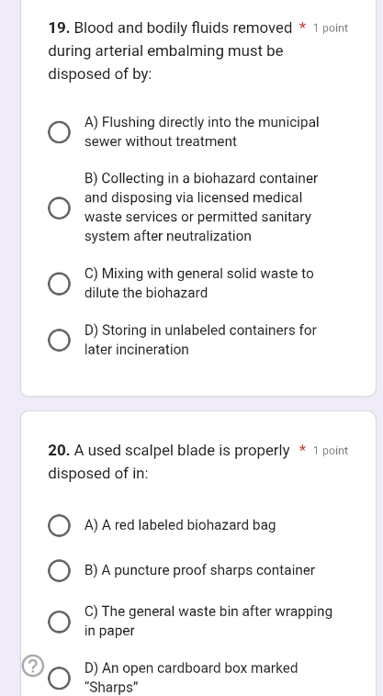Click the label text 'B) A puncture proof sharps container'
Screen dimensions: 383x696
pyautogui.click(x=199, y=570)
